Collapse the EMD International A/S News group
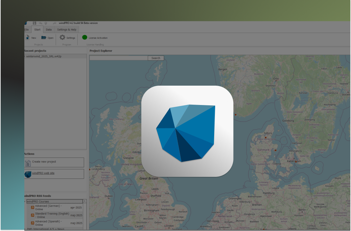Screen dimensions: 351x231 [25, 229]
